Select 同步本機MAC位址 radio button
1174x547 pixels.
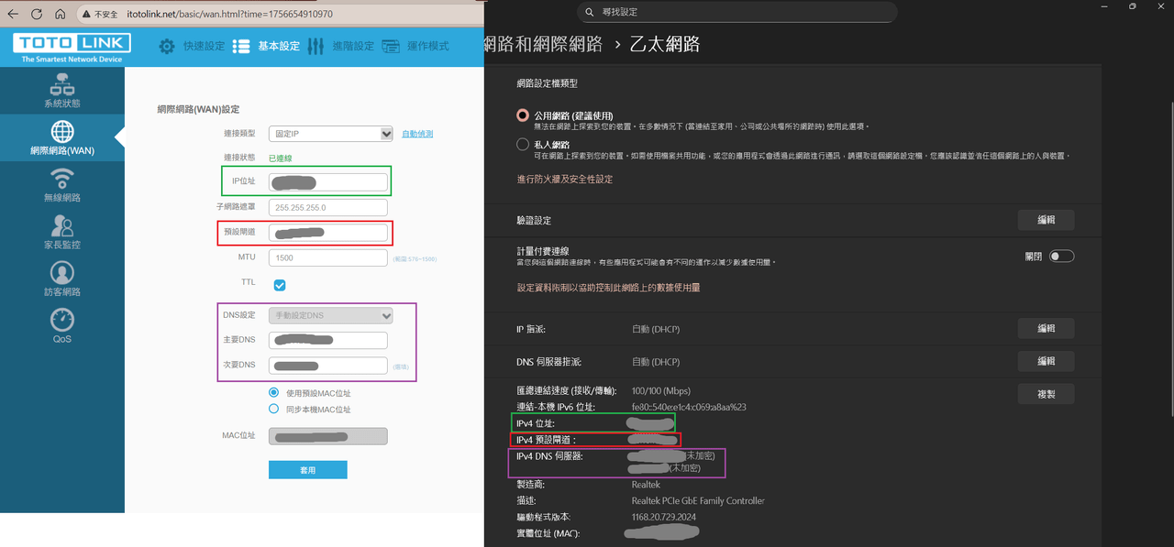tap(273, 409)
